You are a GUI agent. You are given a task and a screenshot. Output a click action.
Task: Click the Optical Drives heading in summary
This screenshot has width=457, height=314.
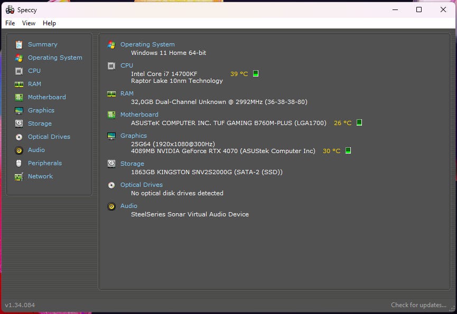[142, 185]
